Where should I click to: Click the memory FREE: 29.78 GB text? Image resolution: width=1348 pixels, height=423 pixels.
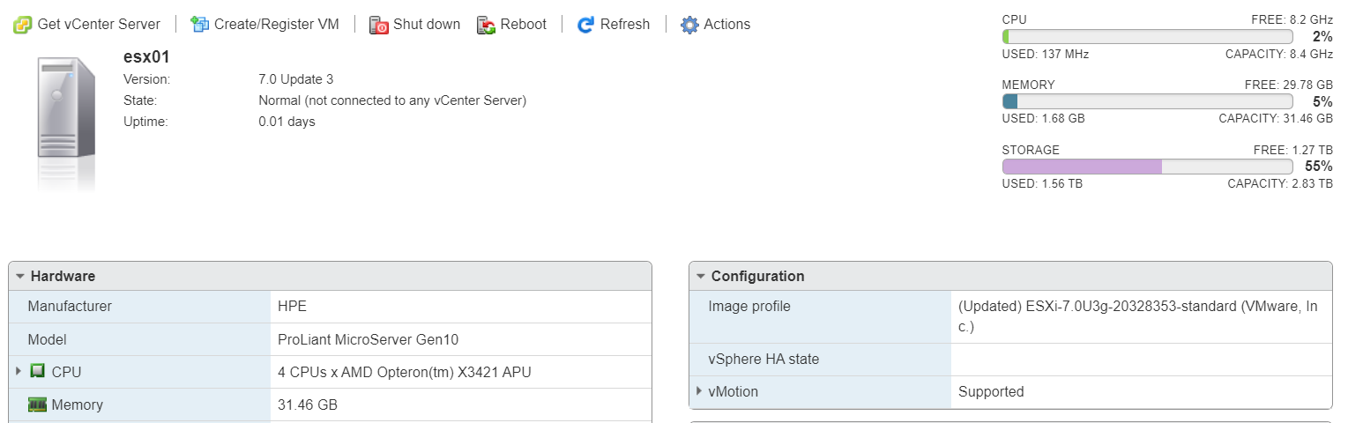pyautogui.click(x=1288, y=85)
